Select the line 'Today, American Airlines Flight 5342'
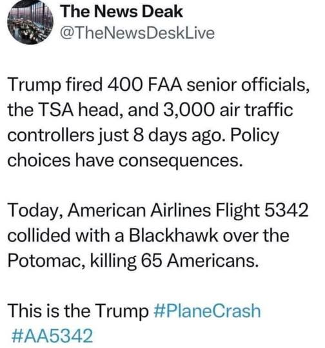The width and height of the screenshot is (325, 348). [158, 210]
